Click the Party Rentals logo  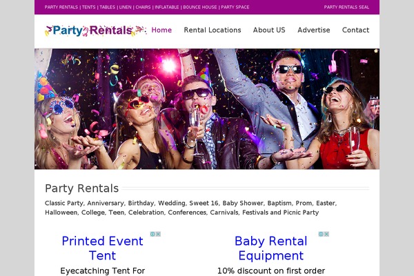[x=95, y=30]
